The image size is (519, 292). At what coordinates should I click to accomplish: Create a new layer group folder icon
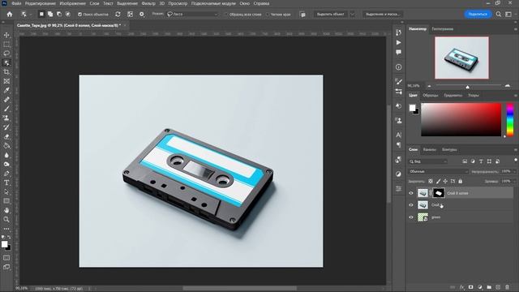pos(489,287)
